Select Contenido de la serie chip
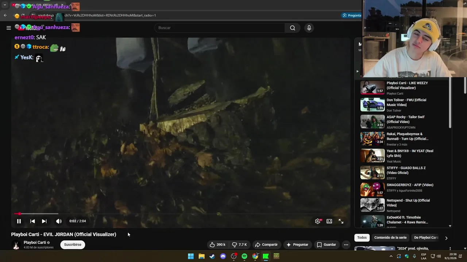 390,238
